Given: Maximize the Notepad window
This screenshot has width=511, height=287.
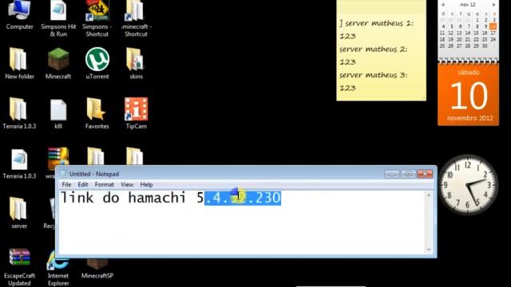Looking at the screenshot, I should 408,174.
